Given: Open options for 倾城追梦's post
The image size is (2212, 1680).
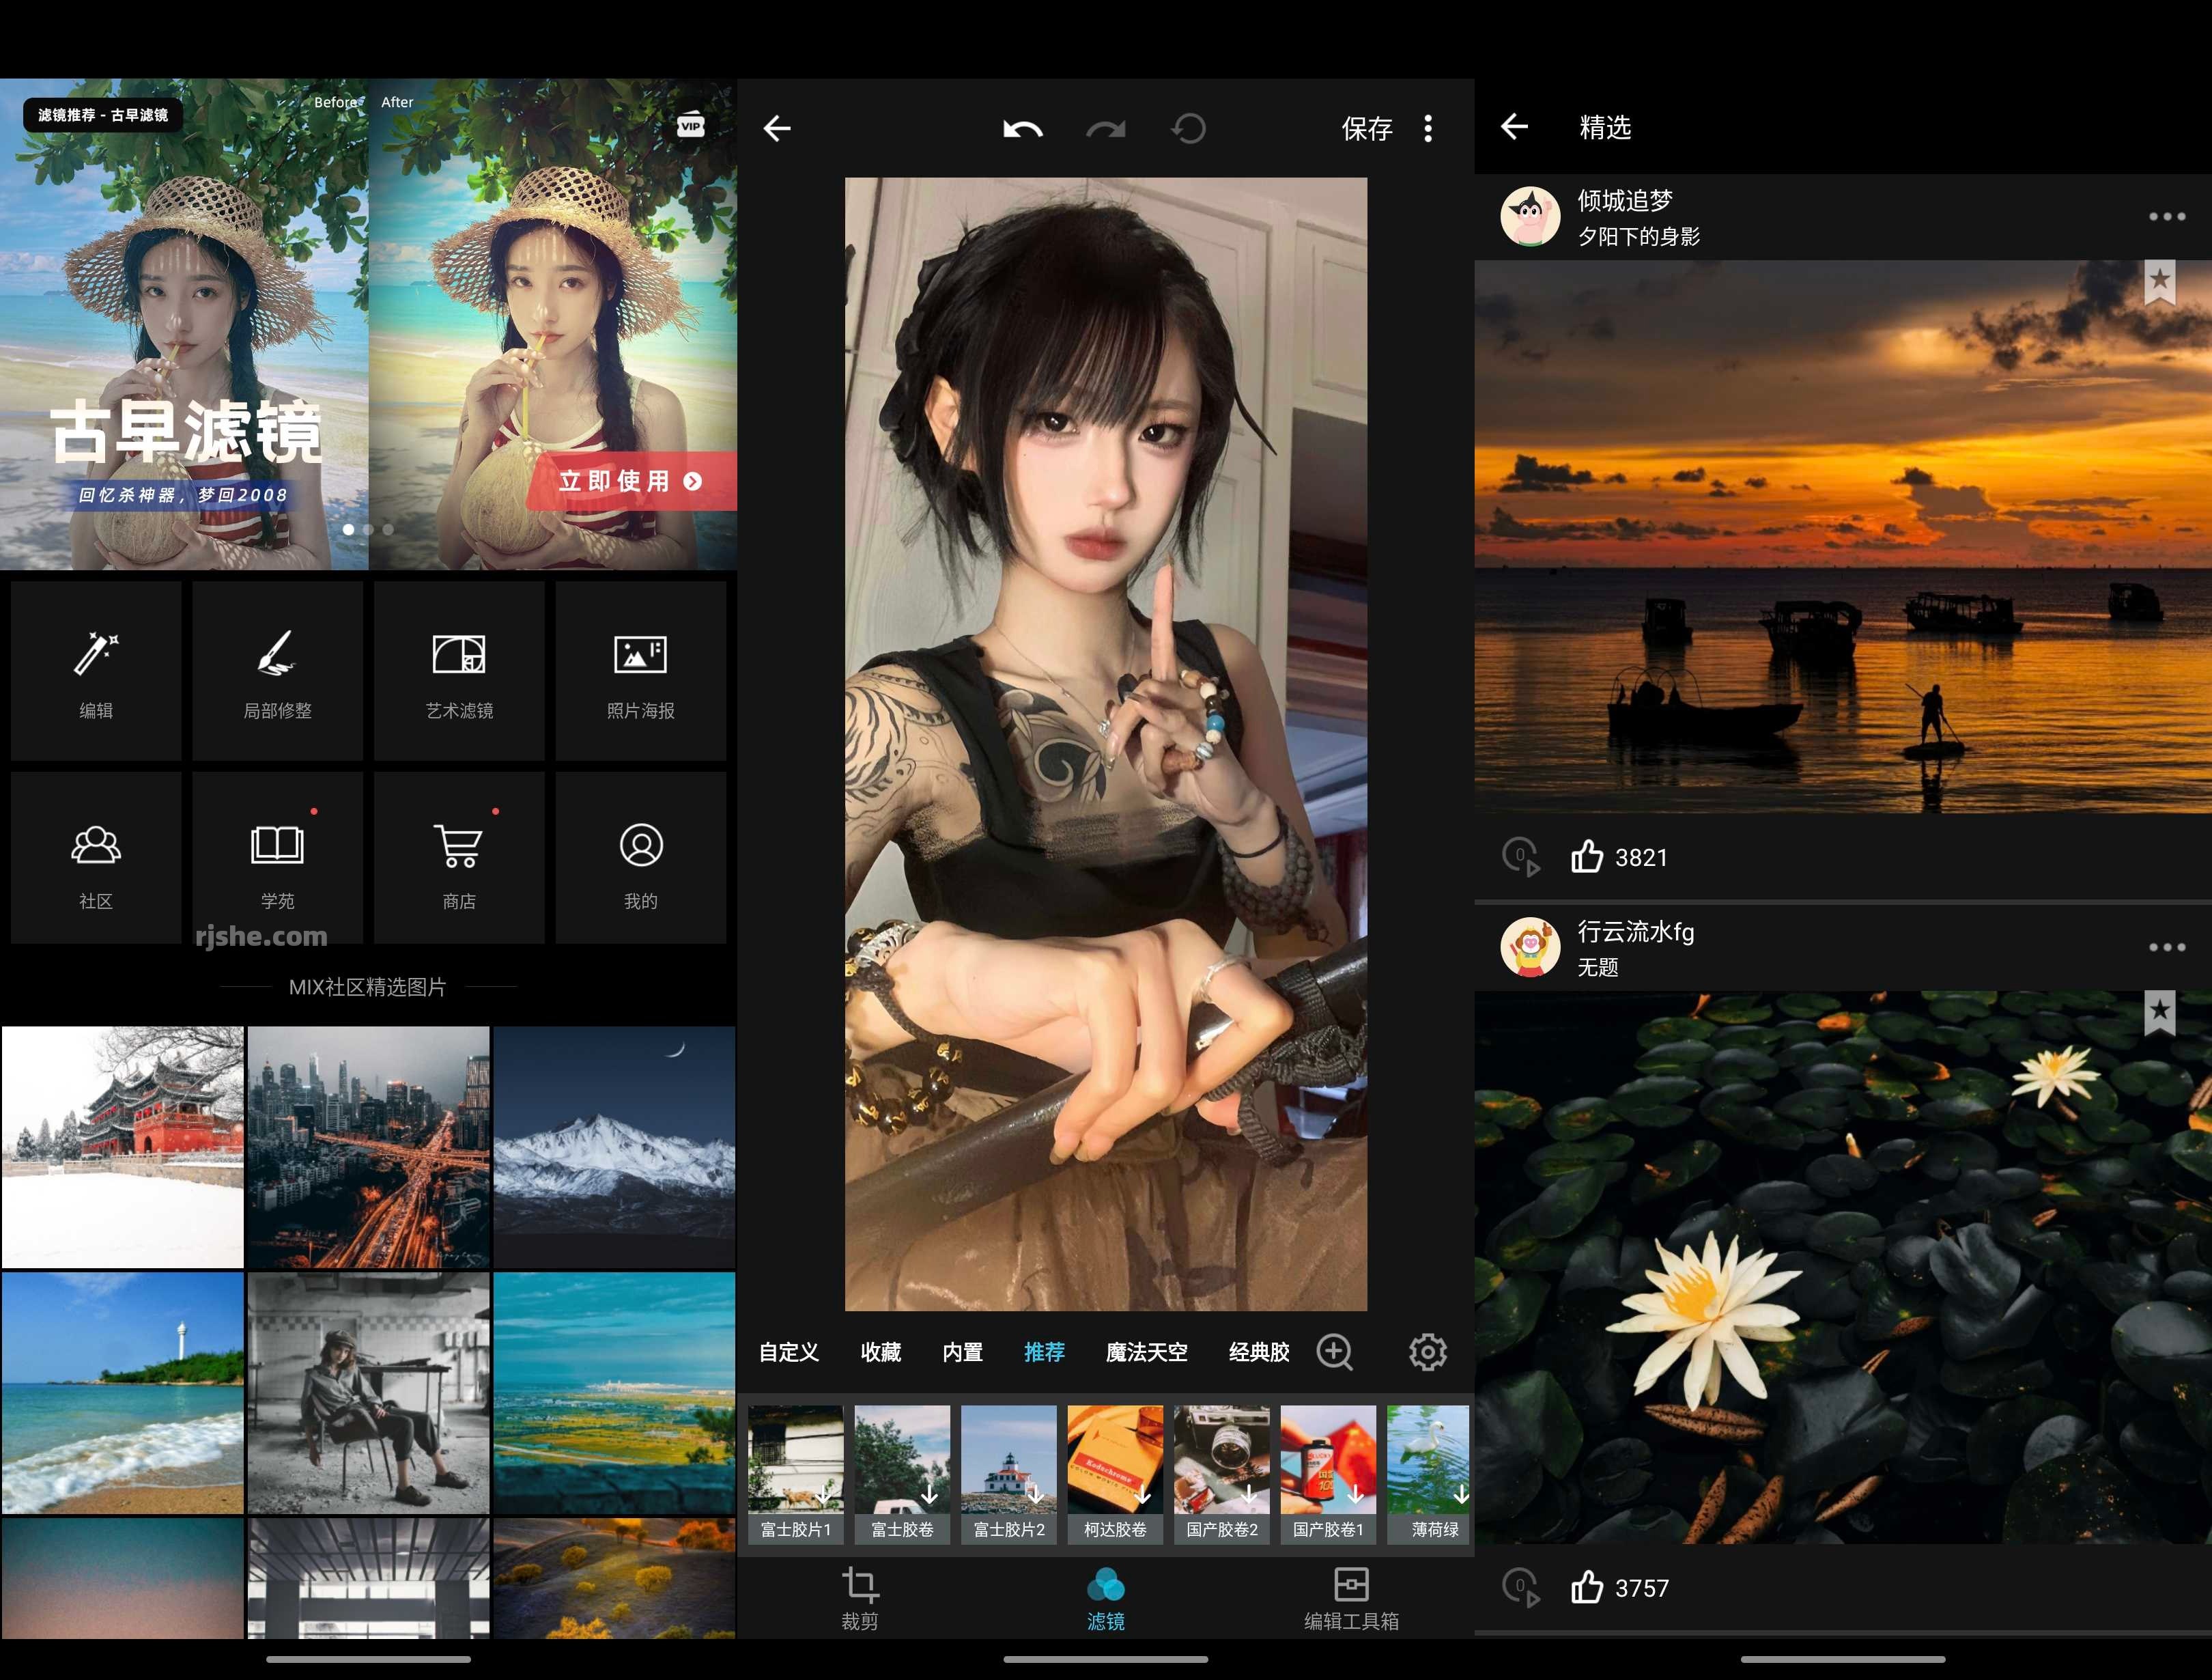Looking at the screenshot, I should point(2166,216).
